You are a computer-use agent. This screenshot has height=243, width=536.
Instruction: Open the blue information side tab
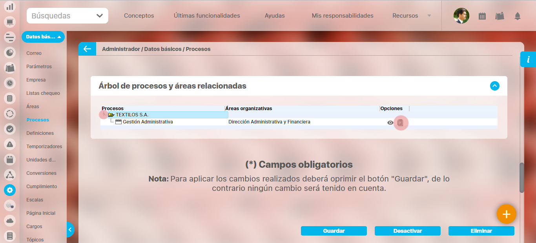point(528,59)
